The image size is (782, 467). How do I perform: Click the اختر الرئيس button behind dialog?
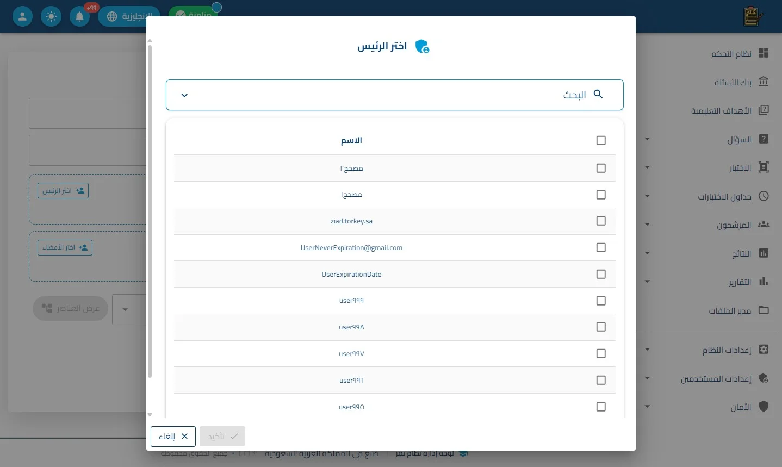coord(63,191)
